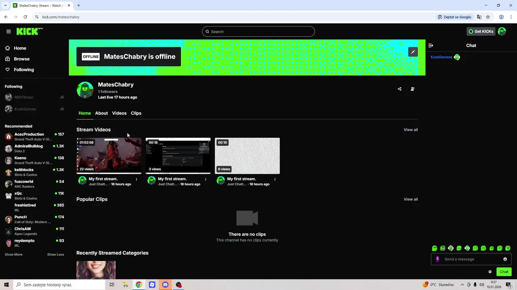Screen dimensions: 517x290
Task: Open options menu for 00:10 video
Action: click(x=275, y=179)
